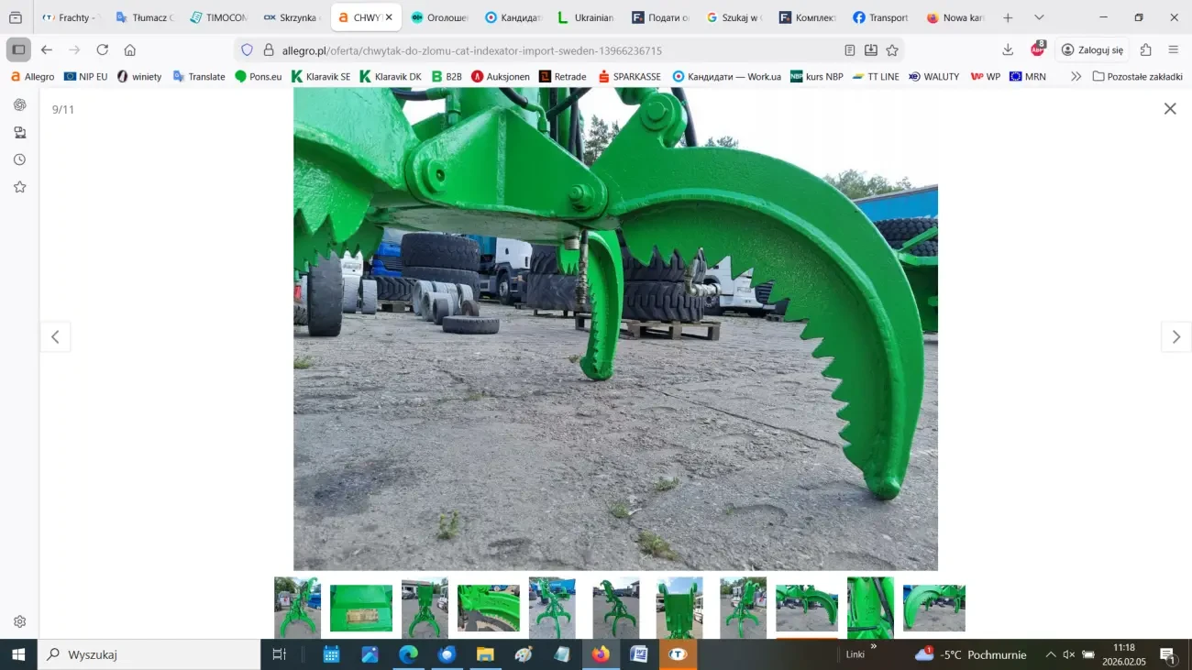Open the Klaravik SE bookmark

[x=321, y=77]
